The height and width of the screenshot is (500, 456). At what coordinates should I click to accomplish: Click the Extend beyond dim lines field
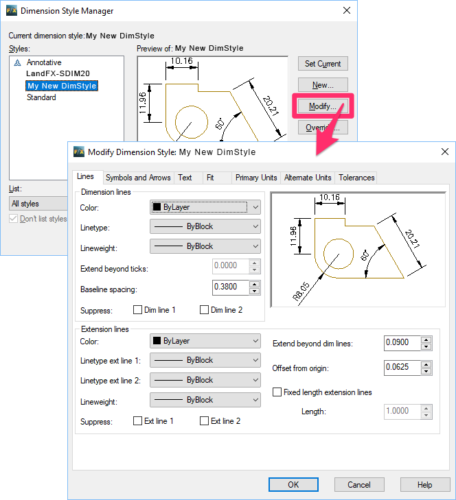coord(402,343)
